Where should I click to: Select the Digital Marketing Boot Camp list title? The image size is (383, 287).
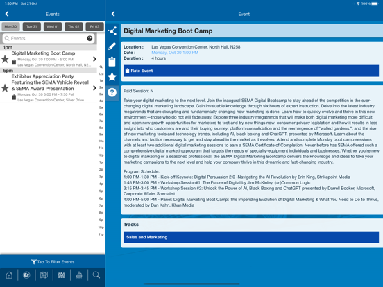click(x=43, y=53)
